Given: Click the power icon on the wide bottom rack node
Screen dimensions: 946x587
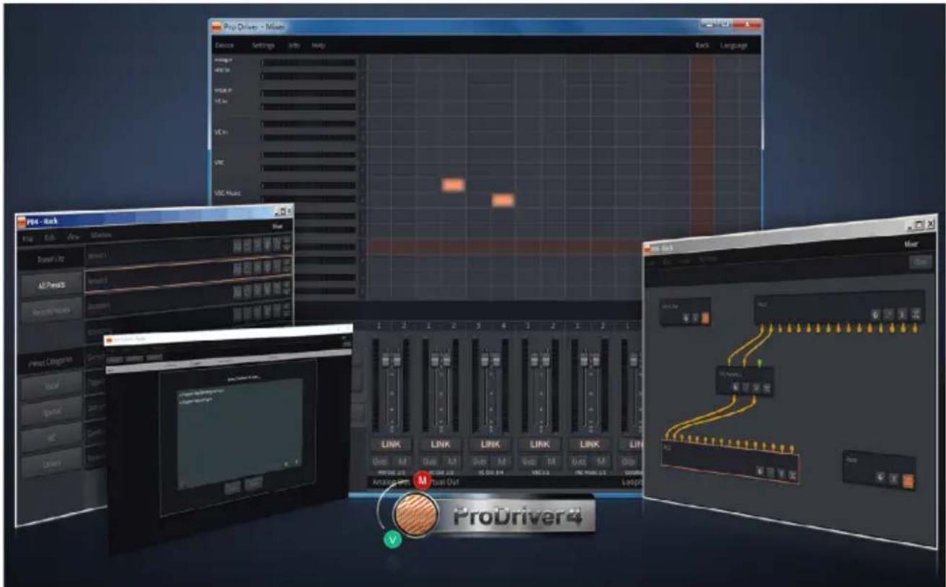Looking at the screenshot, I should coord(759,472).
